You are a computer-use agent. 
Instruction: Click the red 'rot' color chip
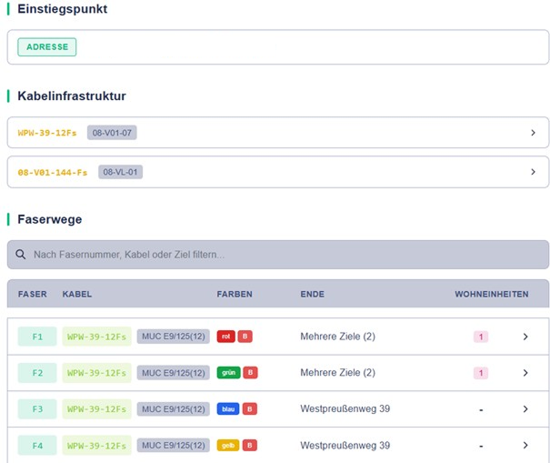(x=225, y=337)
